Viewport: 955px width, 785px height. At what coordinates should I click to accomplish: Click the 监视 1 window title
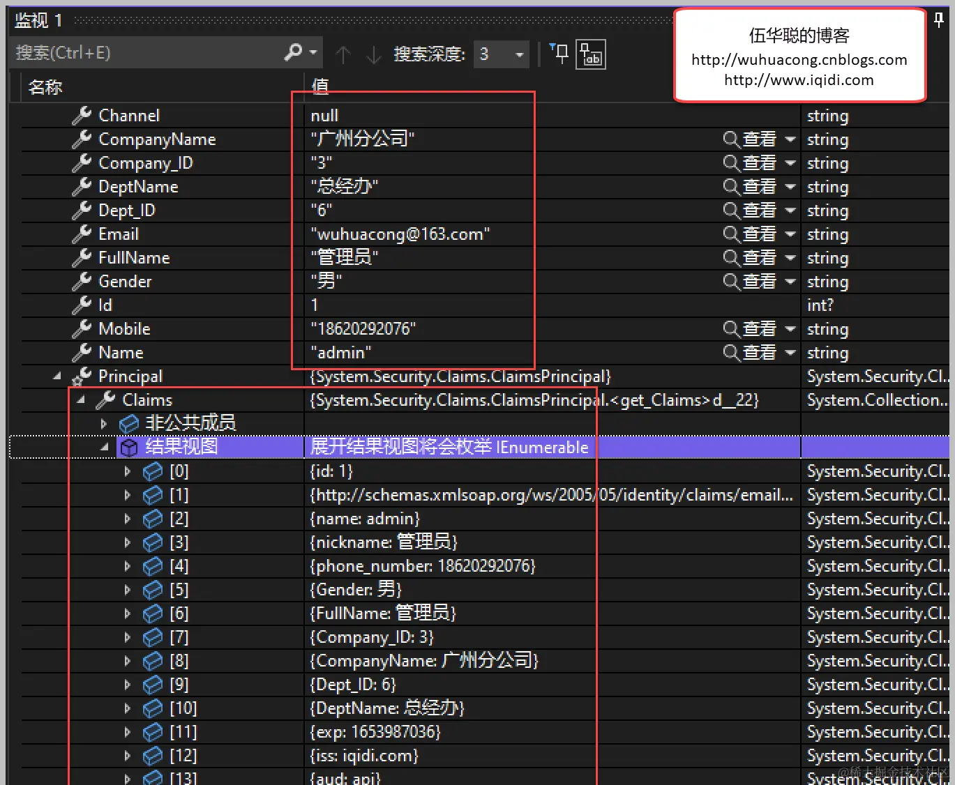click(x=38, y=20)
